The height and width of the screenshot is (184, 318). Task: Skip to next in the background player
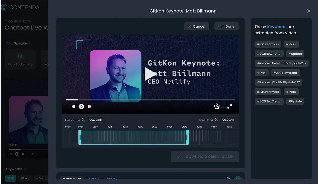coord(23,154)
